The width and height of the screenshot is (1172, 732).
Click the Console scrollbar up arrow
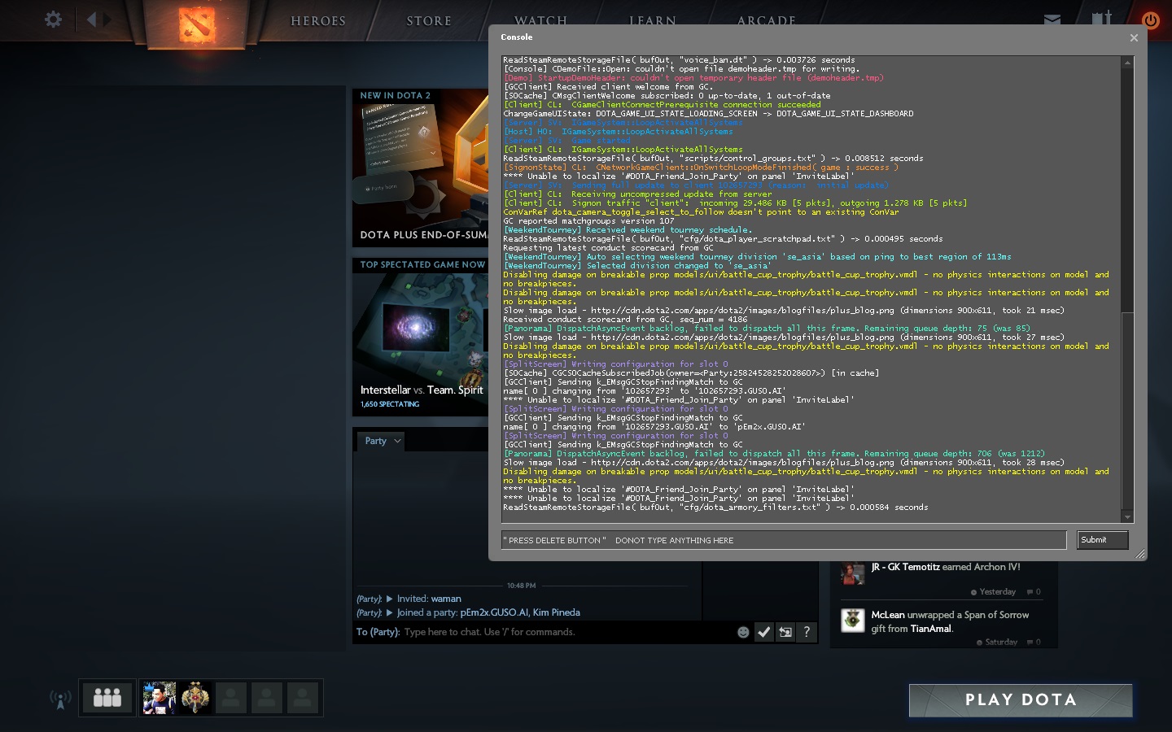pyautogui.click(x=1127, y=62)
